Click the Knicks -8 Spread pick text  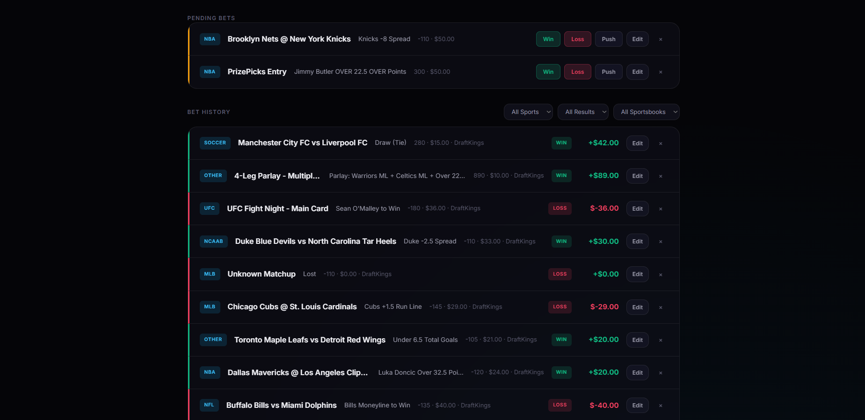point(385,39)
